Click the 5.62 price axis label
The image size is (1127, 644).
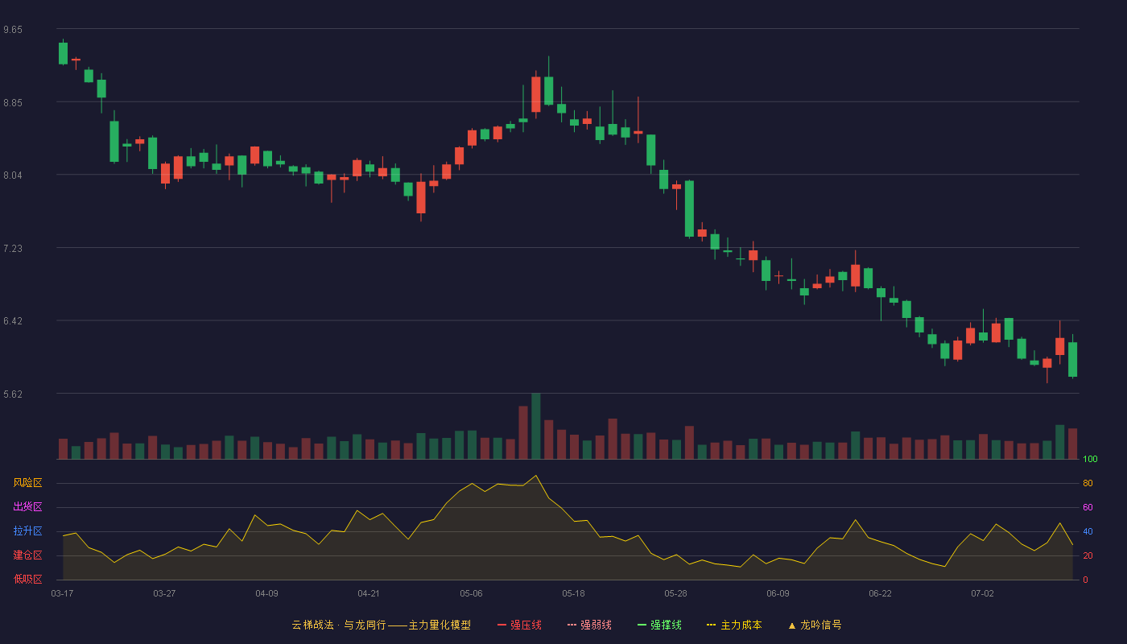(13, 394)
